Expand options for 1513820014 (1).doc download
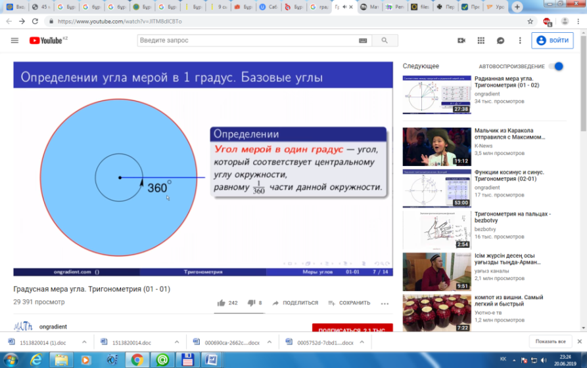 coord(84,342)
